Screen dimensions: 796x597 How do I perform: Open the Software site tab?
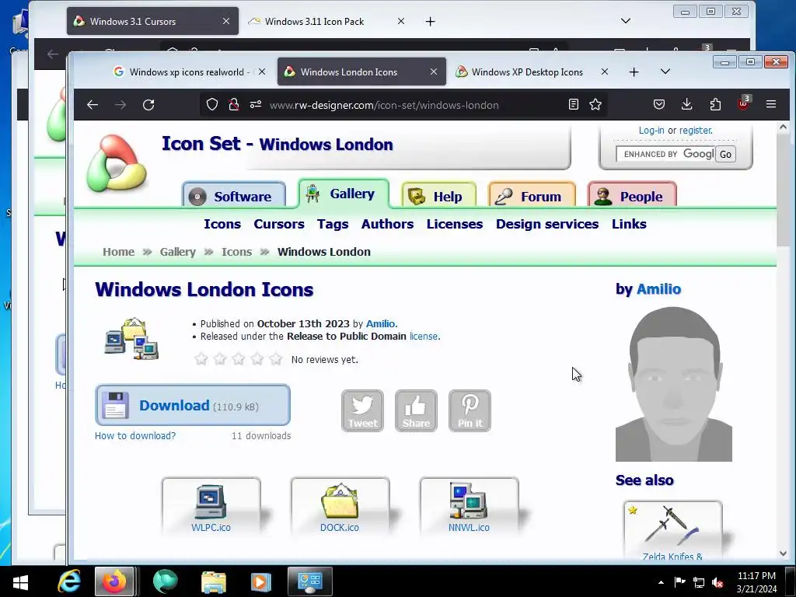pos(234,196)
